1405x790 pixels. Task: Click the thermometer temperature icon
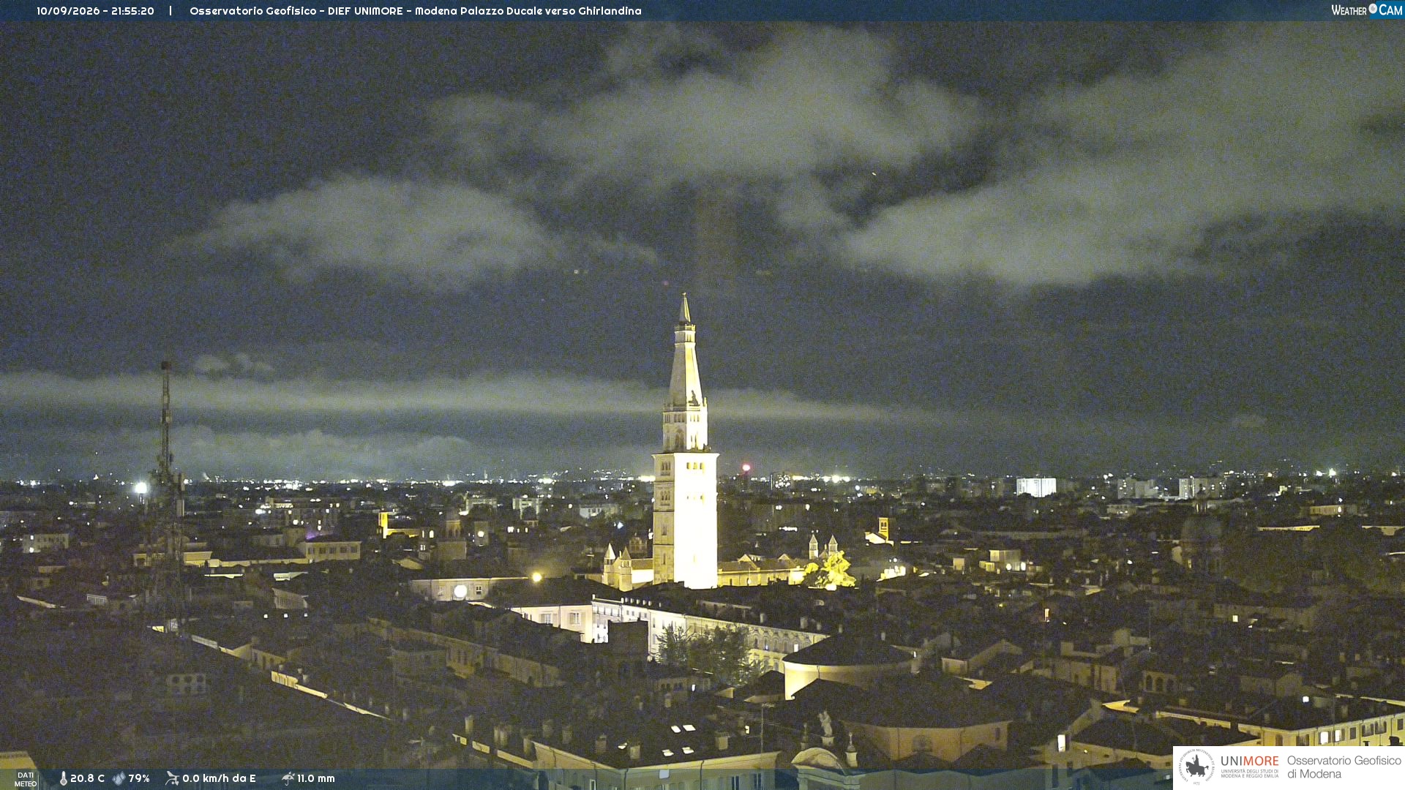[x=63, y=778]
